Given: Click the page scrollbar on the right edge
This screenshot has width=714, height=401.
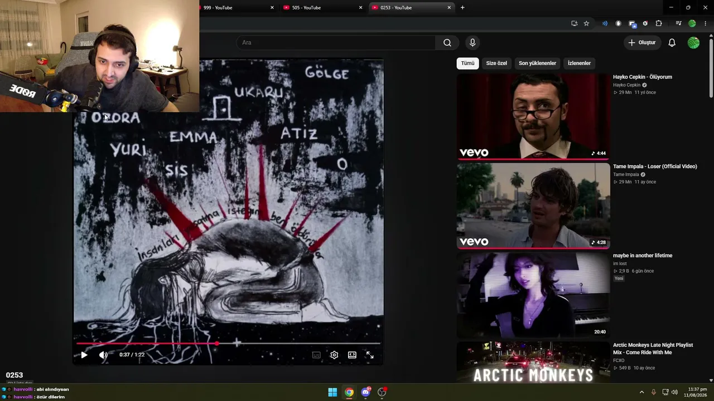Looking at the screenshot, I should [711, 67].
